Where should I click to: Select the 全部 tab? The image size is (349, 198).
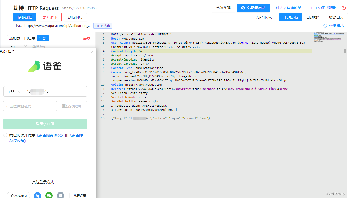(43, 38)
